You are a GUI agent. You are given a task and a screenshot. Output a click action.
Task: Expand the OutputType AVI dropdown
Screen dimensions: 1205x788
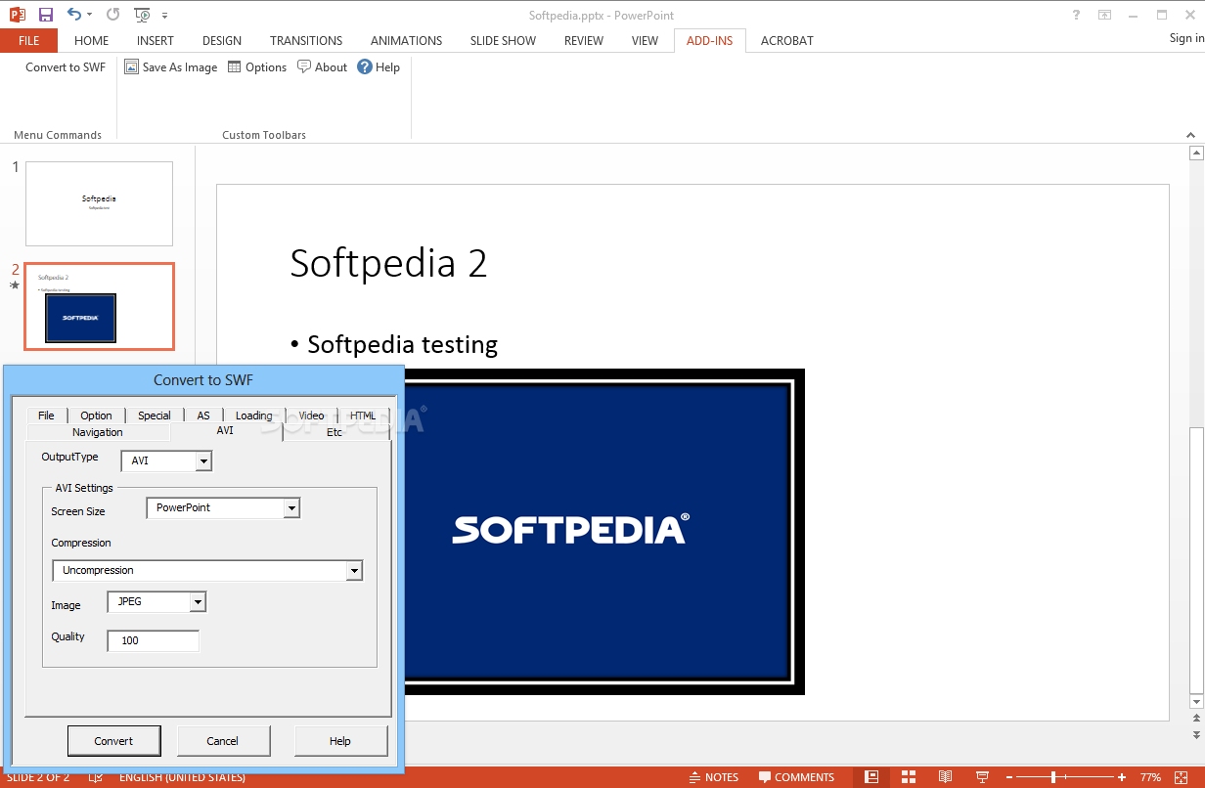203,460
